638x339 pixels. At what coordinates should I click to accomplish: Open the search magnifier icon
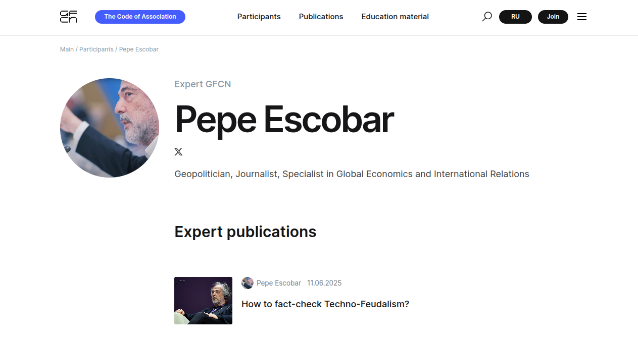pos(487,17)
